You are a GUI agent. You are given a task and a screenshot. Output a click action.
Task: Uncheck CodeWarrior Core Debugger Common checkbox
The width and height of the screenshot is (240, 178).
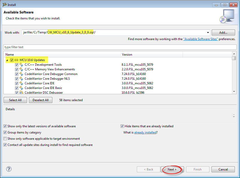(x=17, y=74)
